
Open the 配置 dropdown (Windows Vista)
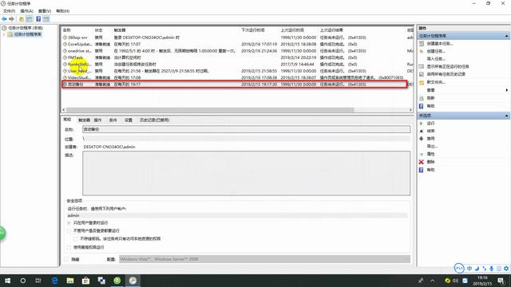[264, 259]
